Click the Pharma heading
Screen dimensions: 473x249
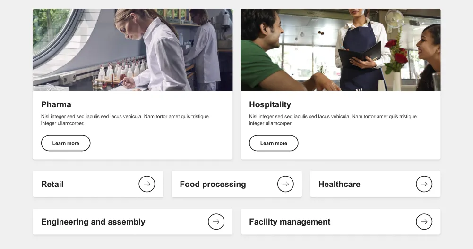pos(56,104)
